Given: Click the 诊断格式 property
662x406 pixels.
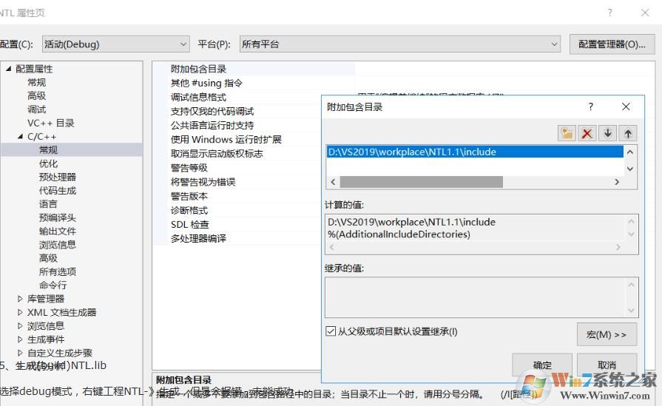Looking at the screenshot, I should (x=189, y=210).
